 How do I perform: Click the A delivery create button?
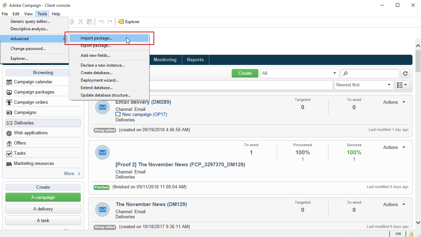[43, 209]
